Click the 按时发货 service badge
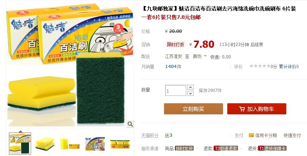This screenshot has height=156, width=307. (184, 148)
